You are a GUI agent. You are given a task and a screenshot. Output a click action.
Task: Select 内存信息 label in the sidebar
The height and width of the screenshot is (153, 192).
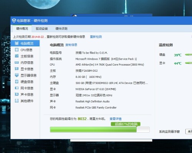(x=27, y=63)
